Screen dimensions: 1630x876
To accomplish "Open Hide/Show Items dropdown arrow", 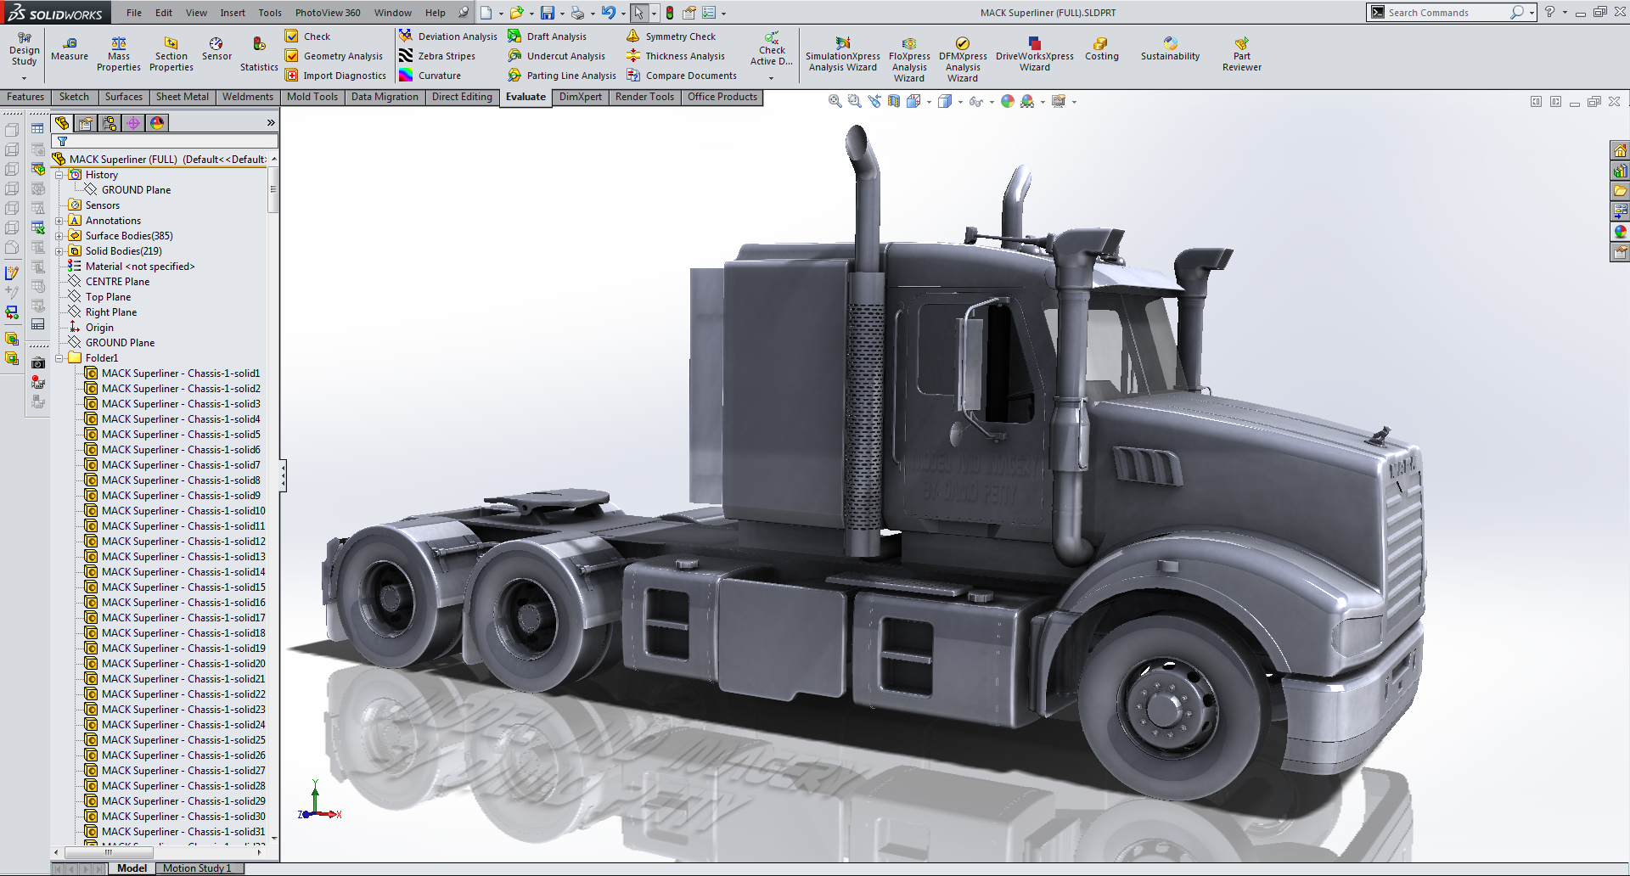I will (992, 102).
